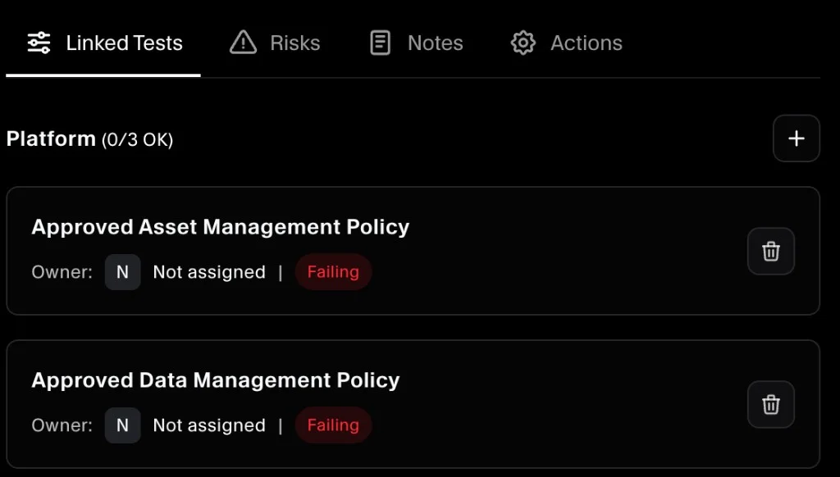Viewport: 840px width, 477px height.
Task: Open the Approved Asset Management Policy test
Action: pos(221,227)
